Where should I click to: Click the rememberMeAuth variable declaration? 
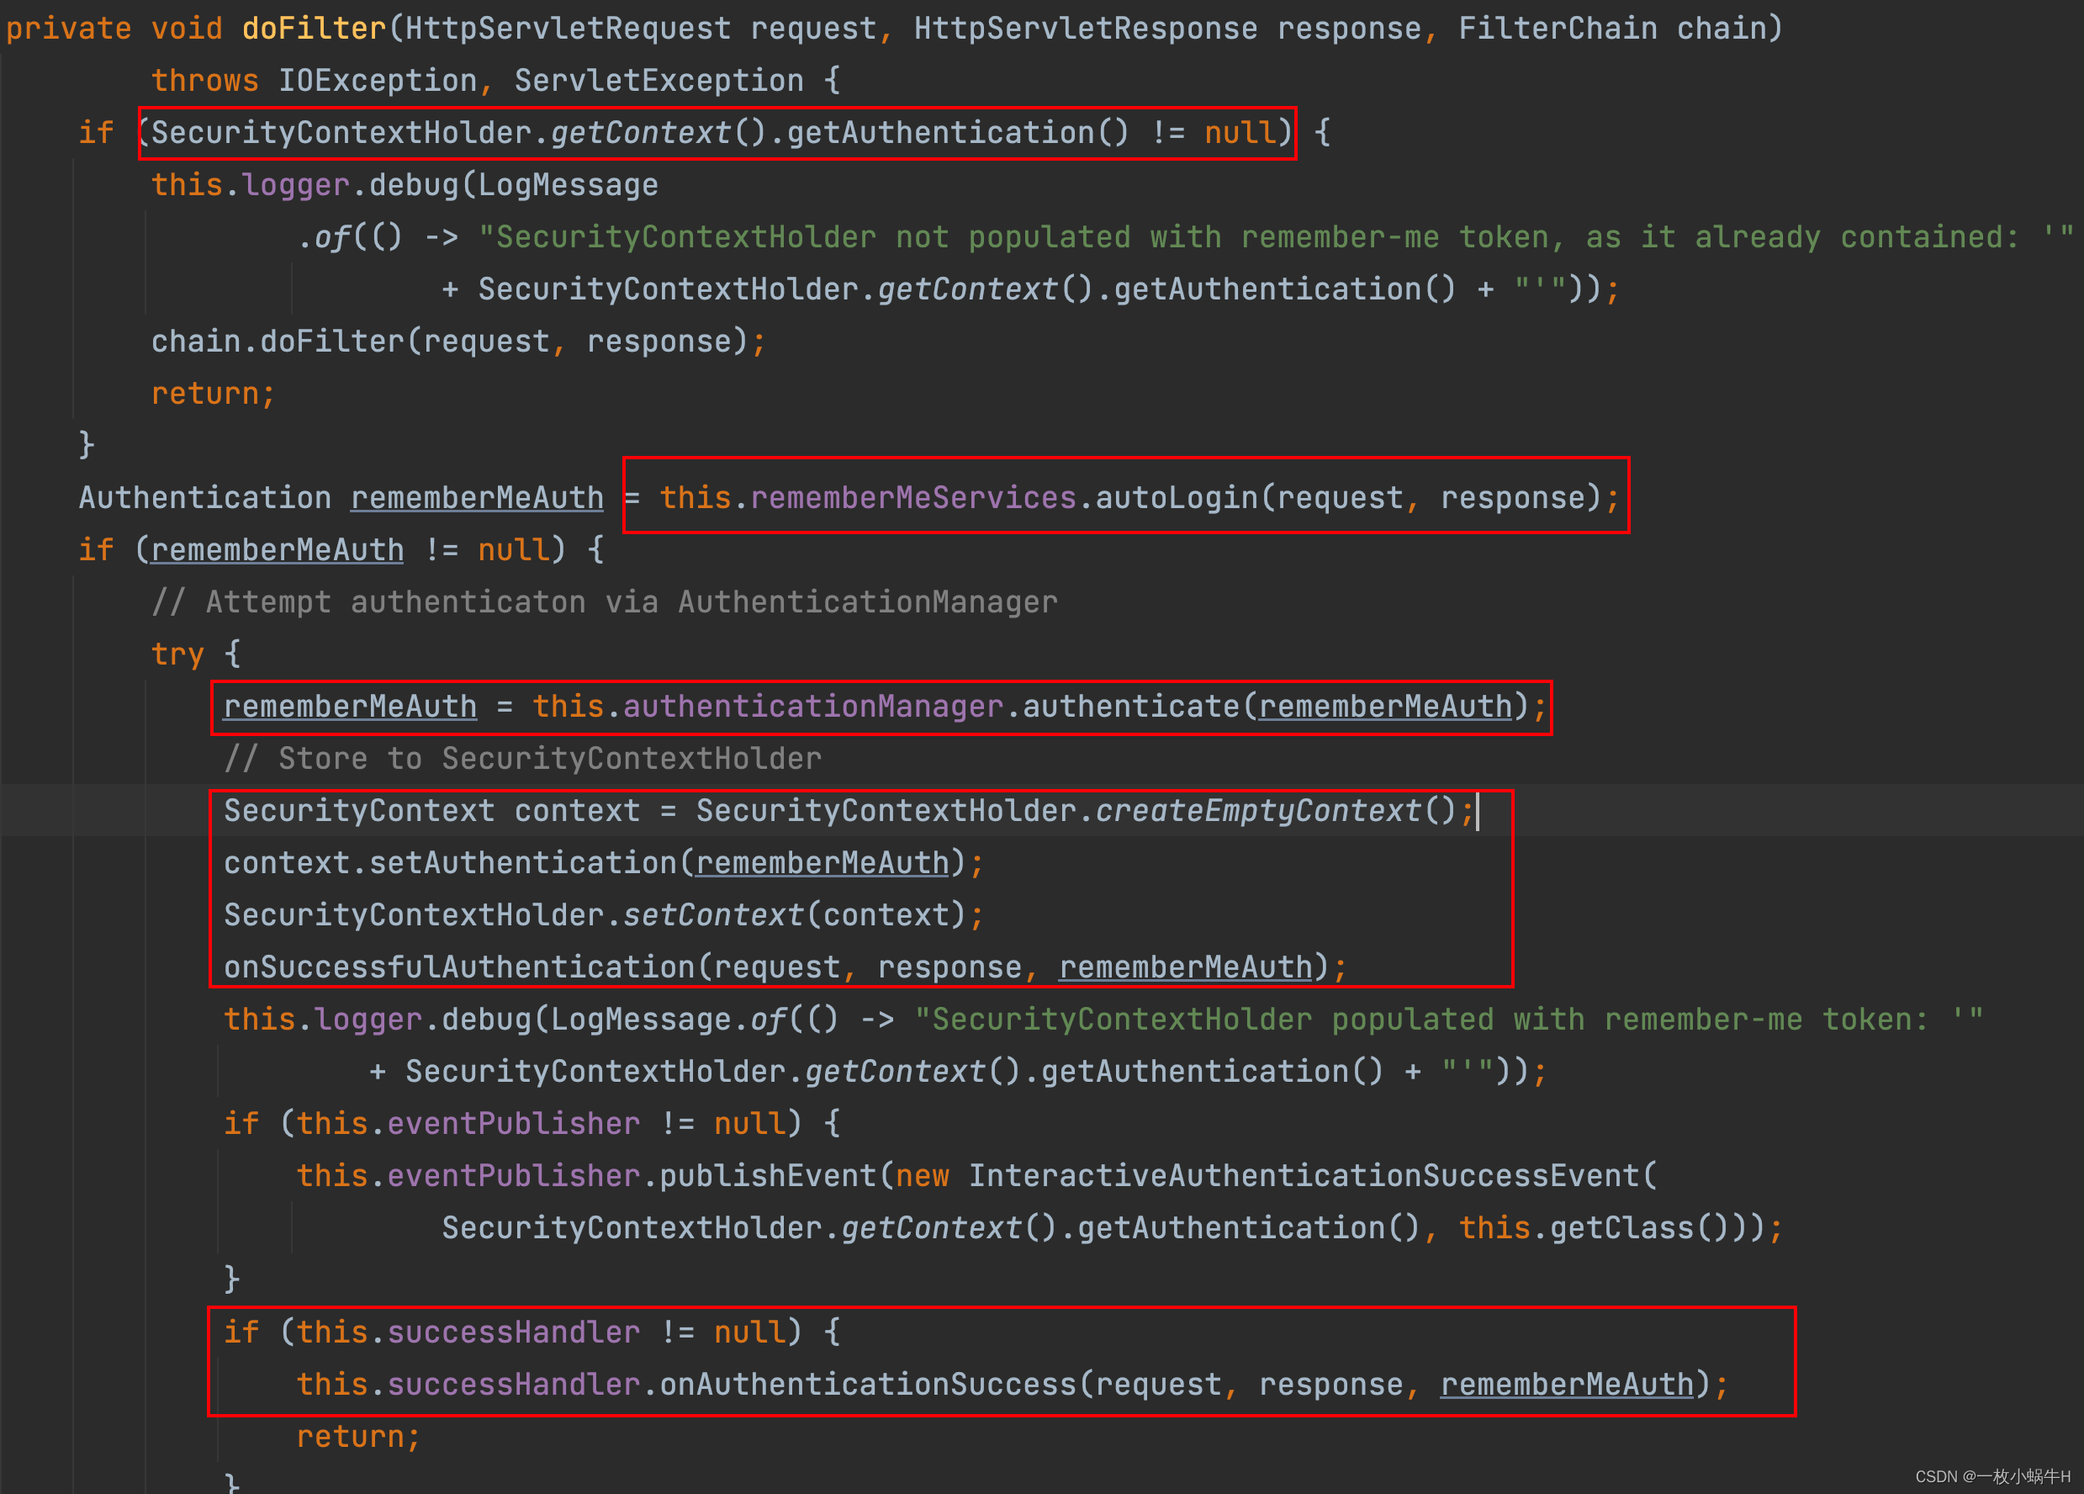(x=477, y=498)
